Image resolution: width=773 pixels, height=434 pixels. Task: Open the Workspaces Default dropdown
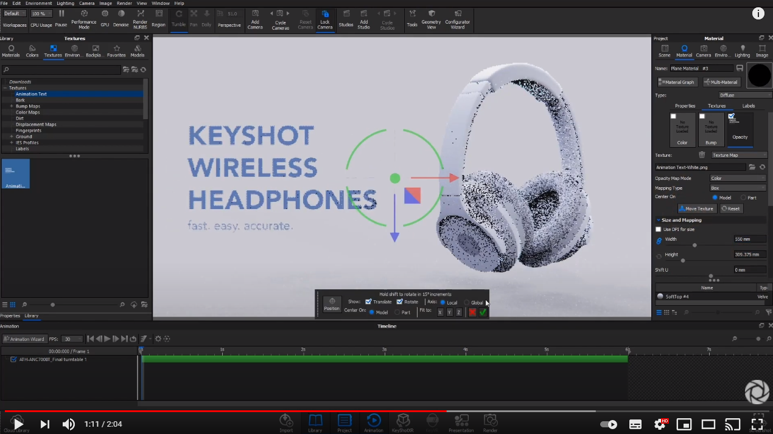pyautogui.click(x=15, y=13)
